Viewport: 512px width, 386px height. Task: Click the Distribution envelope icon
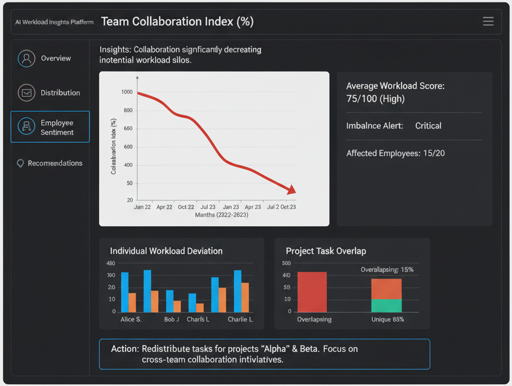[26, 93]
